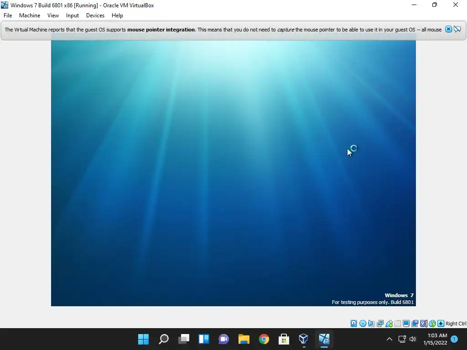Viewport: 467px width, 350px height.
Task: Open the Machine menu
Action: 30,15
